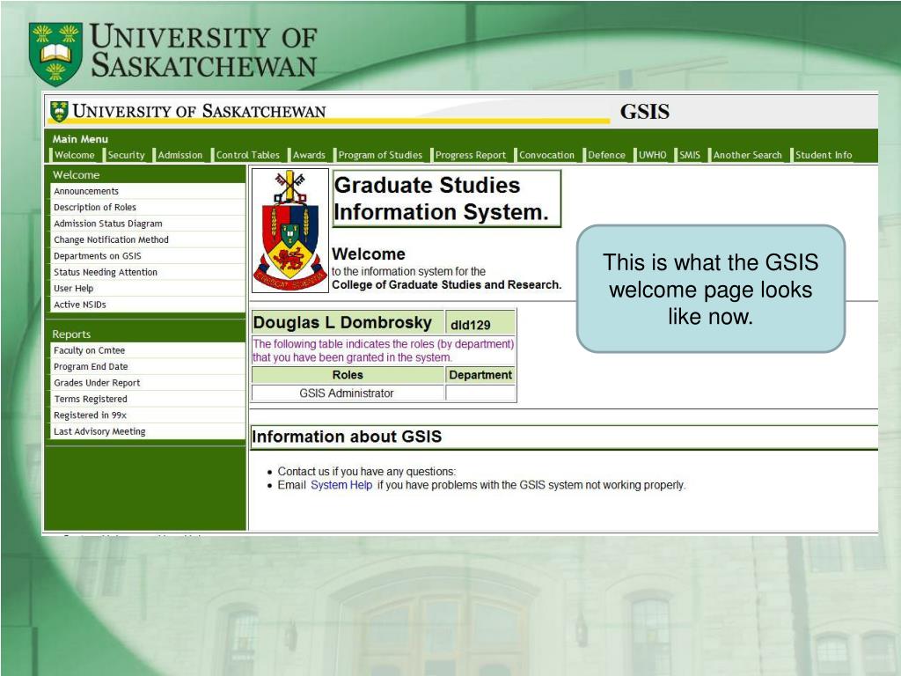Open the UWHO menu tab
The height and width of the screenshot is (676, 901).
tap(652, 155)
